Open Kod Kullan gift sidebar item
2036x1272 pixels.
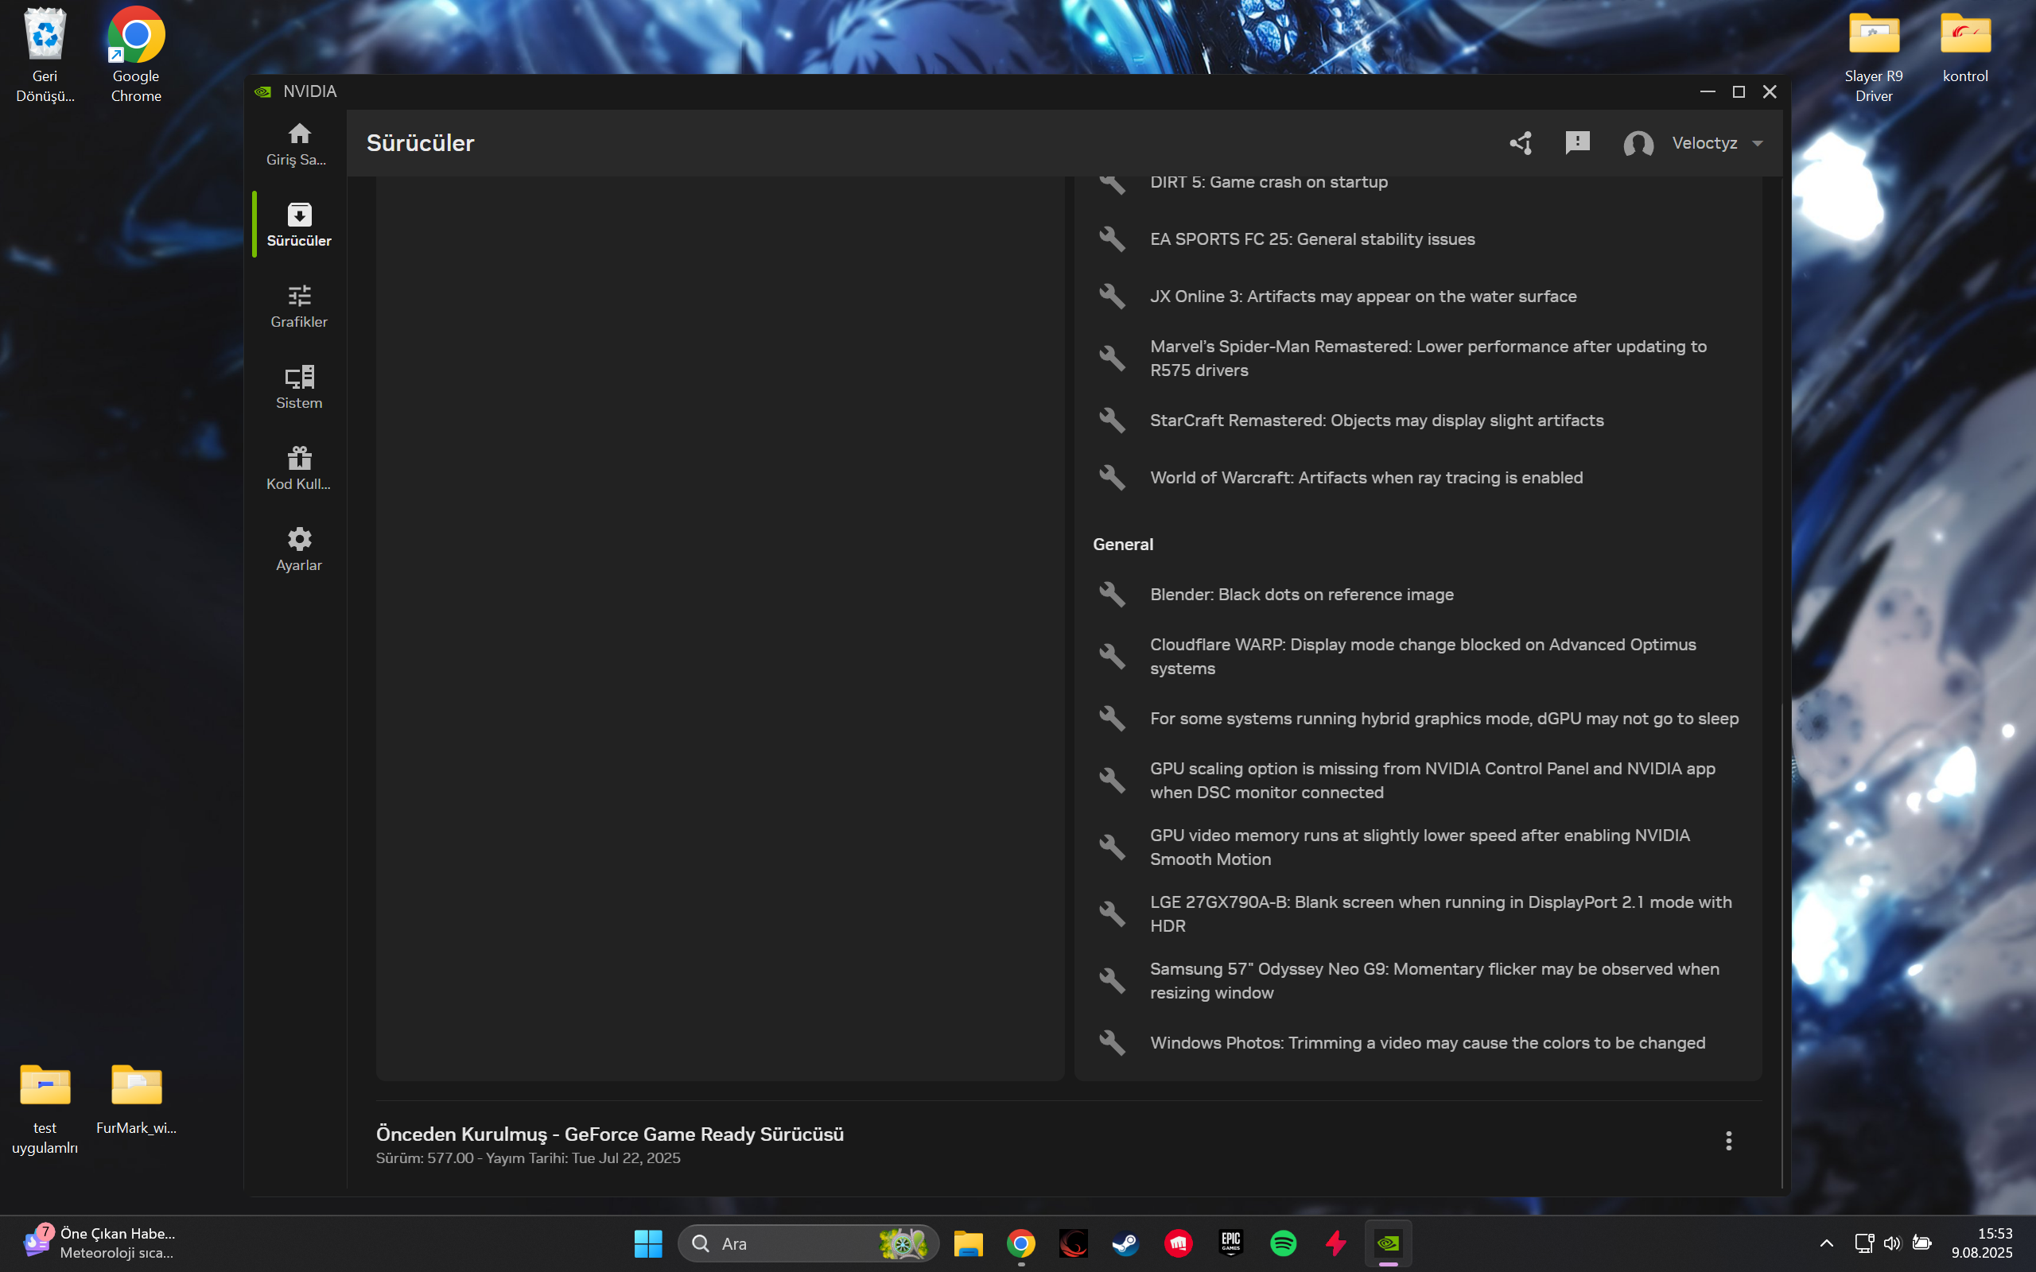299,468
